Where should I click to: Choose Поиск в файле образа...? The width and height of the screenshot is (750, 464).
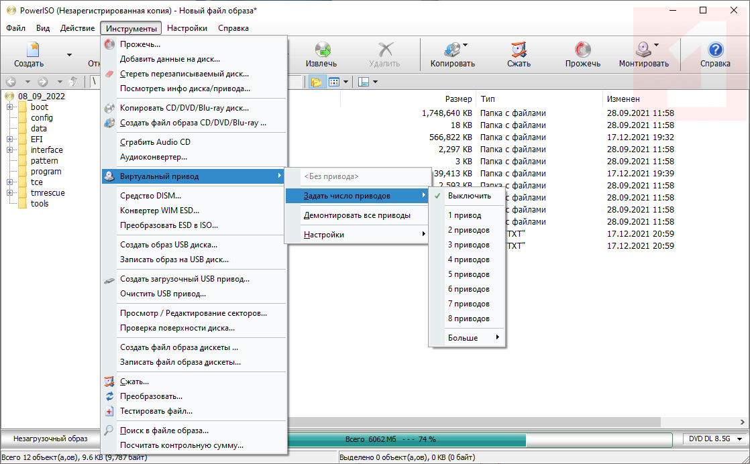click(194, 431)
